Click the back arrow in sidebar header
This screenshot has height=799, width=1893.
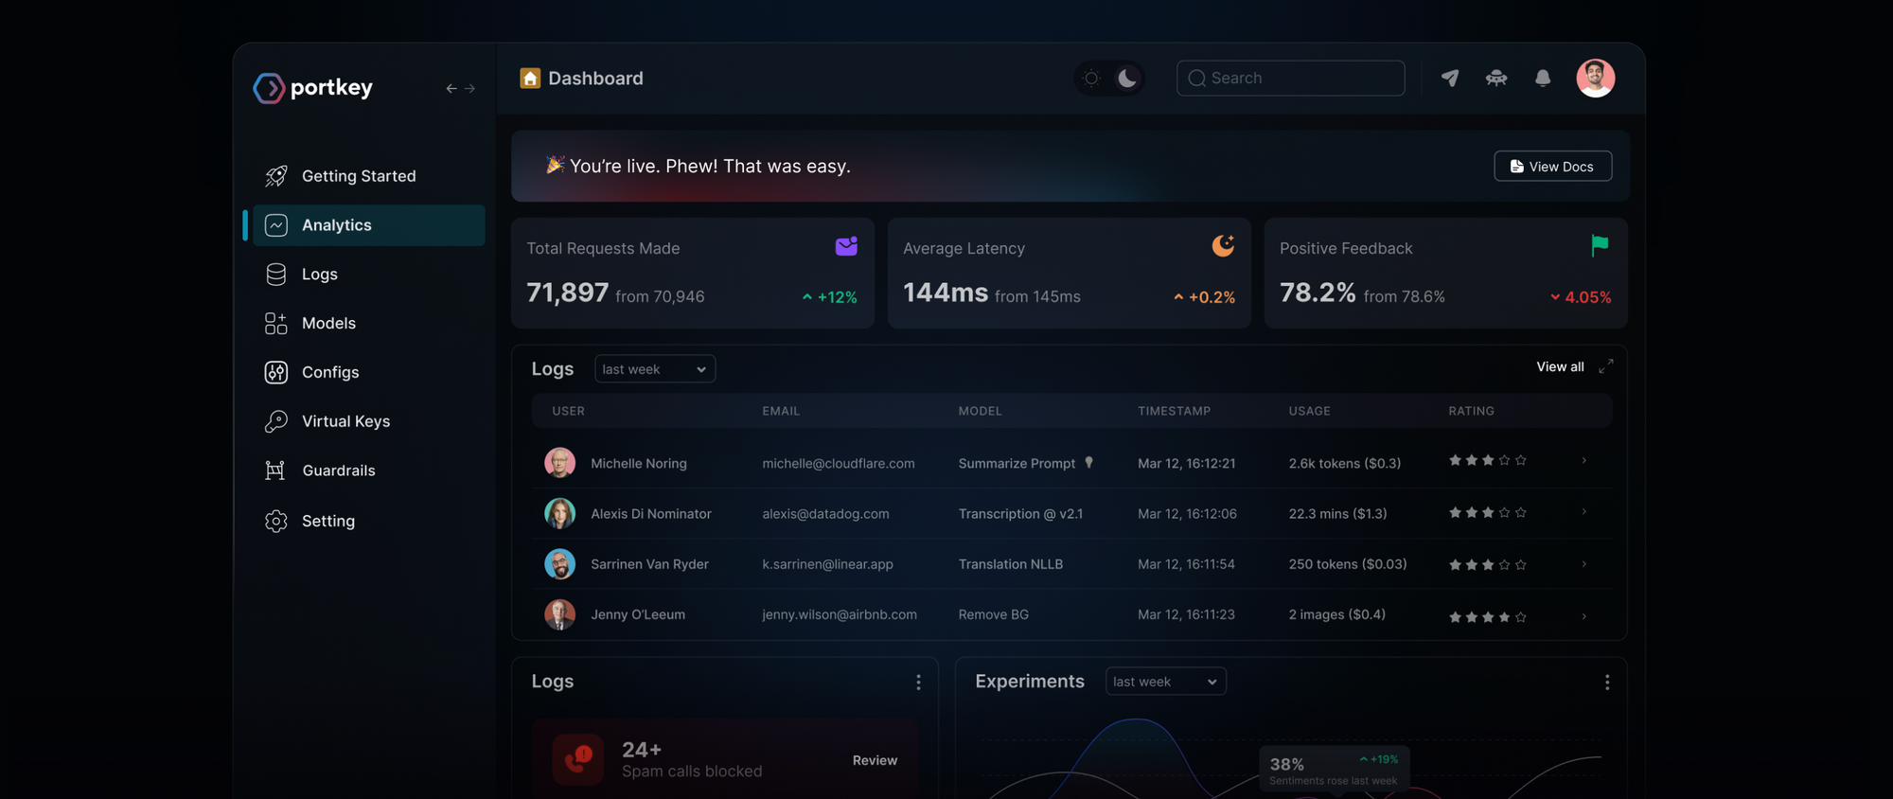coord(451,88)
